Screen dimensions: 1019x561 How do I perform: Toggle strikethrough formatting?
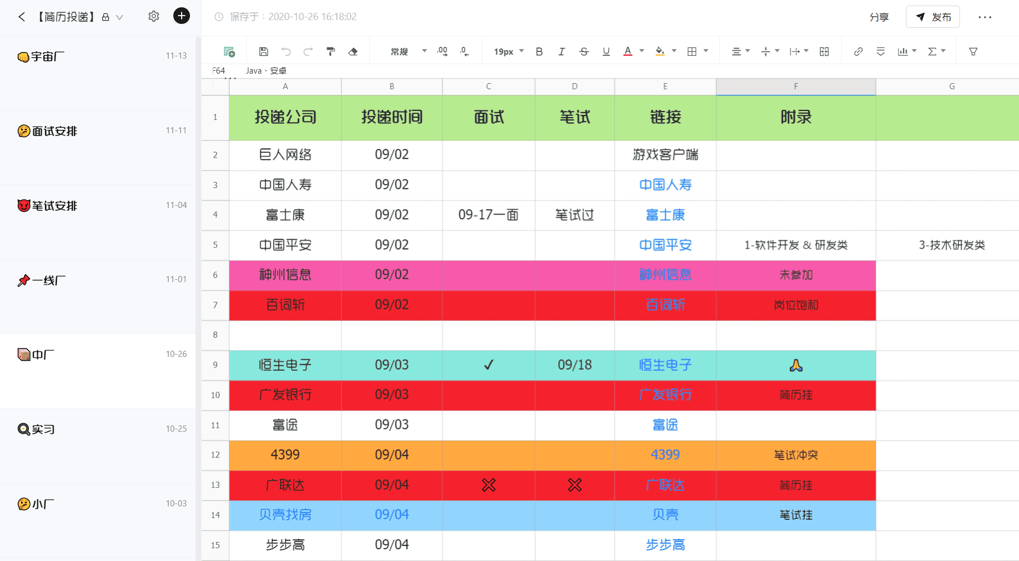(583, 51)
